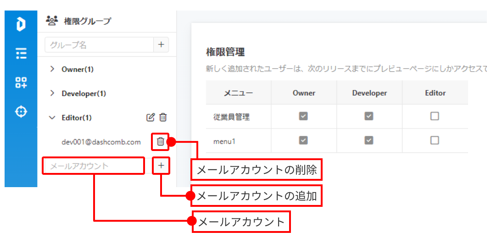The width and height of the screenshot is (491, 237).
Task: Expand the Developer(1) group
Action: (52, 93)
